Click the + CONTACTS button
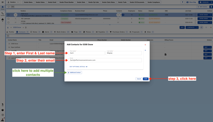Viewport: 213px width, 122px height. point(190,27)
